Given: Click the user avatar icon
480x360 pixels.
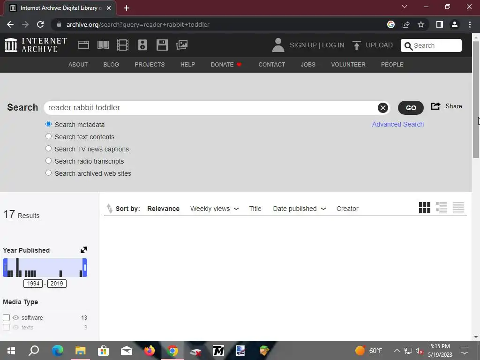Looking at the screenshot, I should (278, 45).
